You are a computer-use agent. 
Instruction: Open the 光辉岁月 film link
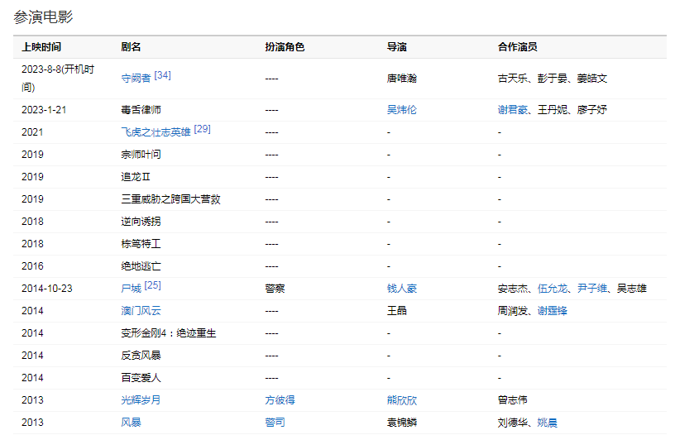pyautogui.click(x=141, y=400)
